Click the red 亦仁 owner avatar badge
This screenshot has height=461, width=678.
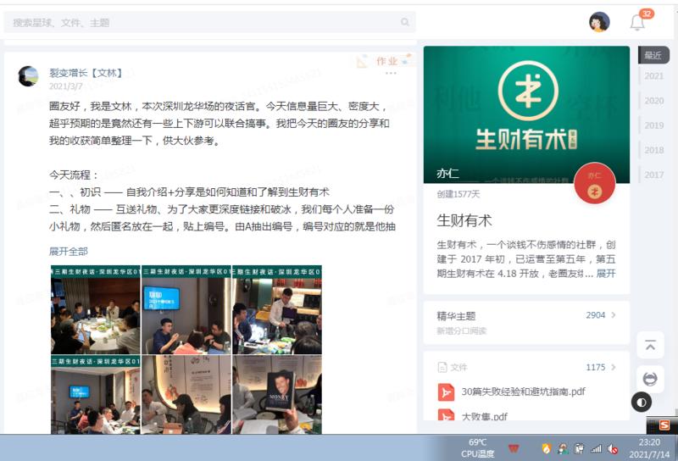point(595,183)
